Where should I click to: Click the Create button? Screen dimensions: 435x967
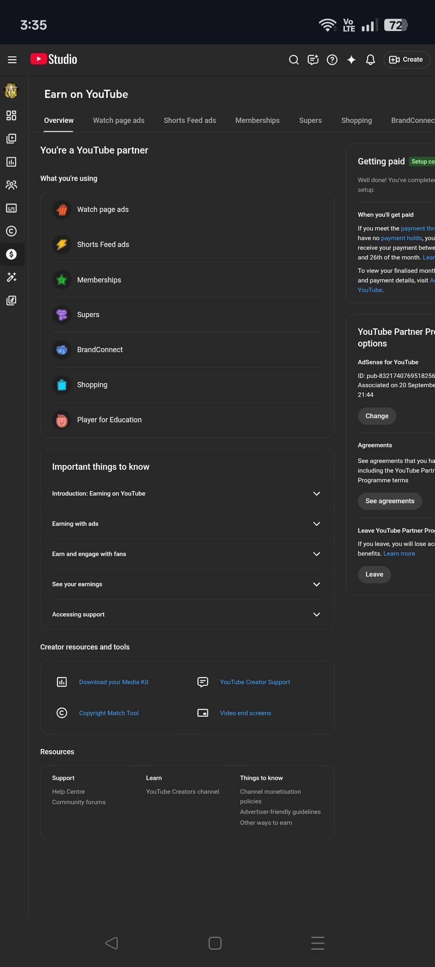(406, 60)
